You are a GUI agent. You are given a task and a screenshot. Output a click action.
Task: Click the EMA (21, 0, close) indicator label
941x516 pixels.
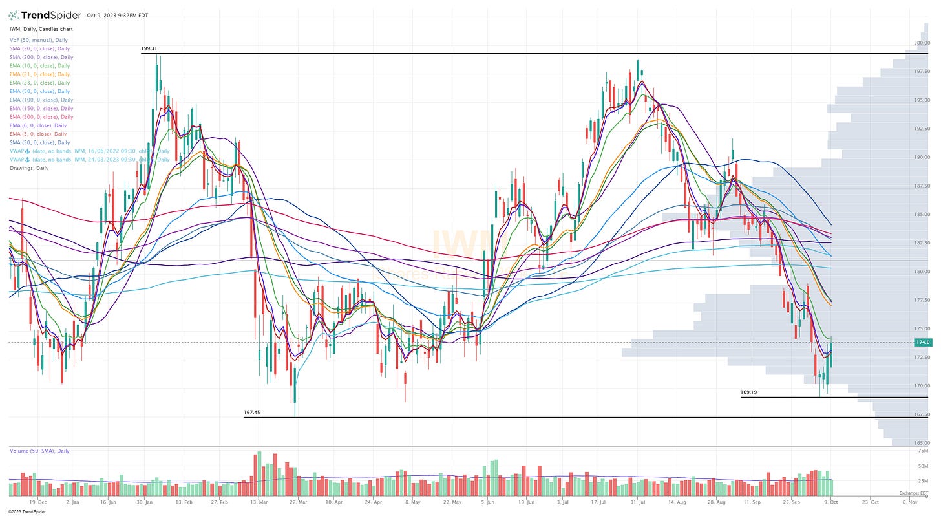[39, 74]
